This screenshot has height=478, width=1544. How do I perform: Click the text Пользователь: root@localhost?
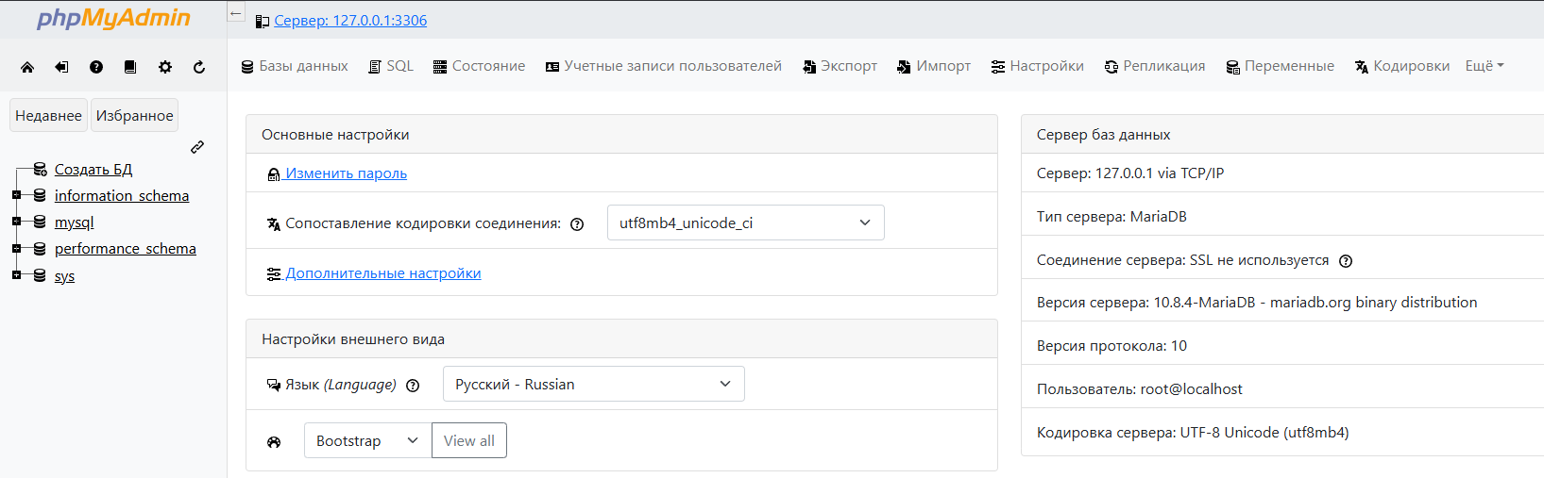[x=1139, y=389]
